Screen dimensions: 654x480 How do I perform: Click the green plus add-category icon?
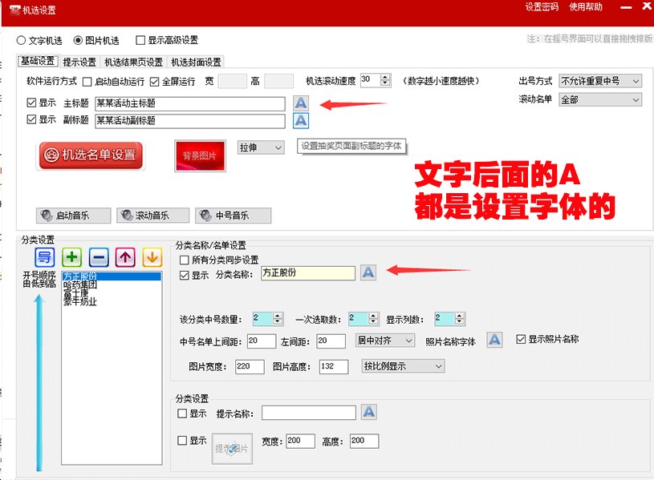point(72,257)
